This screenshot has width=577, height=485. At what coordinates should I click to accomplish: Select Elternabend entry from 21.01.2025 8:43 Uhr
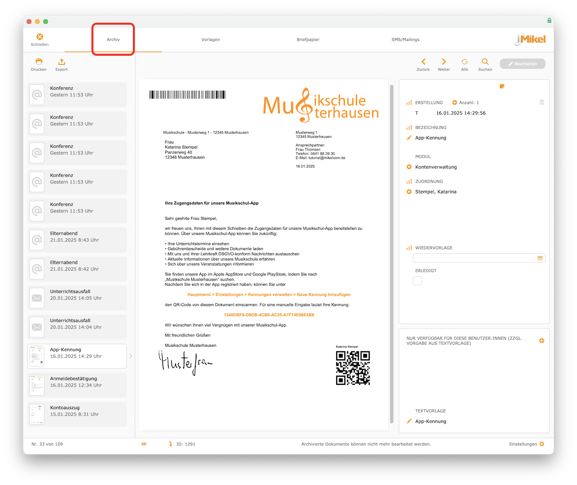pos(77,240)
